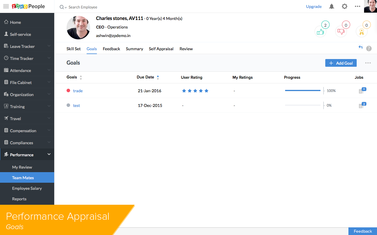Switch to the Feedback tab
The image size is (377, 235).
(111, 49)
